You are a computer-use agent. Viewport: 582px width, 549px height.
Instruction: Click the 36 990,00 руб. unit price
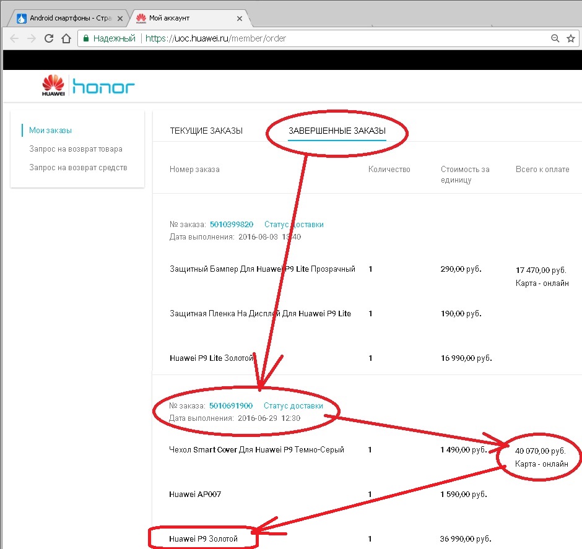466,538
